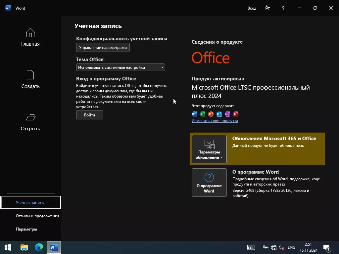Click the Excel icon under product contents
The height and width of the screenshot is (254, 339).
pyautogui.click(x=203, y=114)
